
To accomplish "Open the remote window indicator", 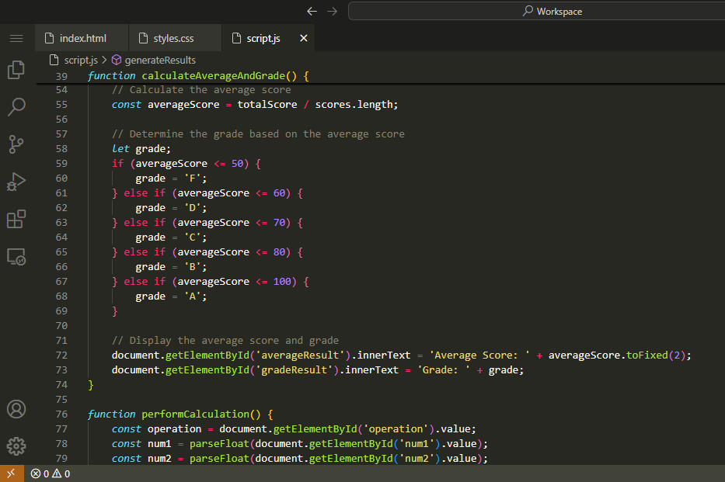I will tap(12, 473).
